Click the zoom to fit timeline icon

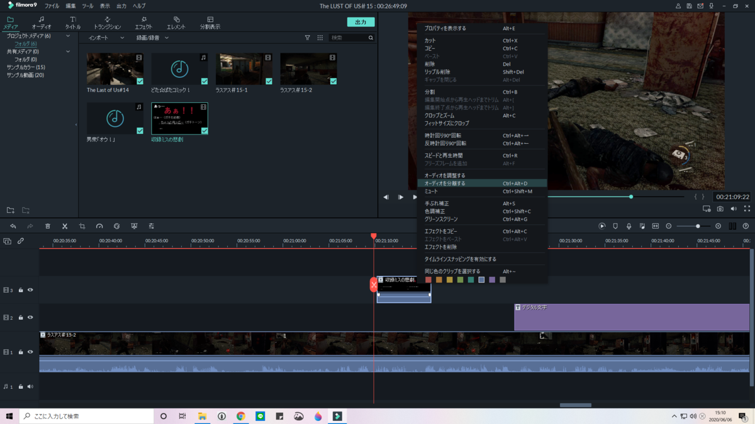[655, 226]
